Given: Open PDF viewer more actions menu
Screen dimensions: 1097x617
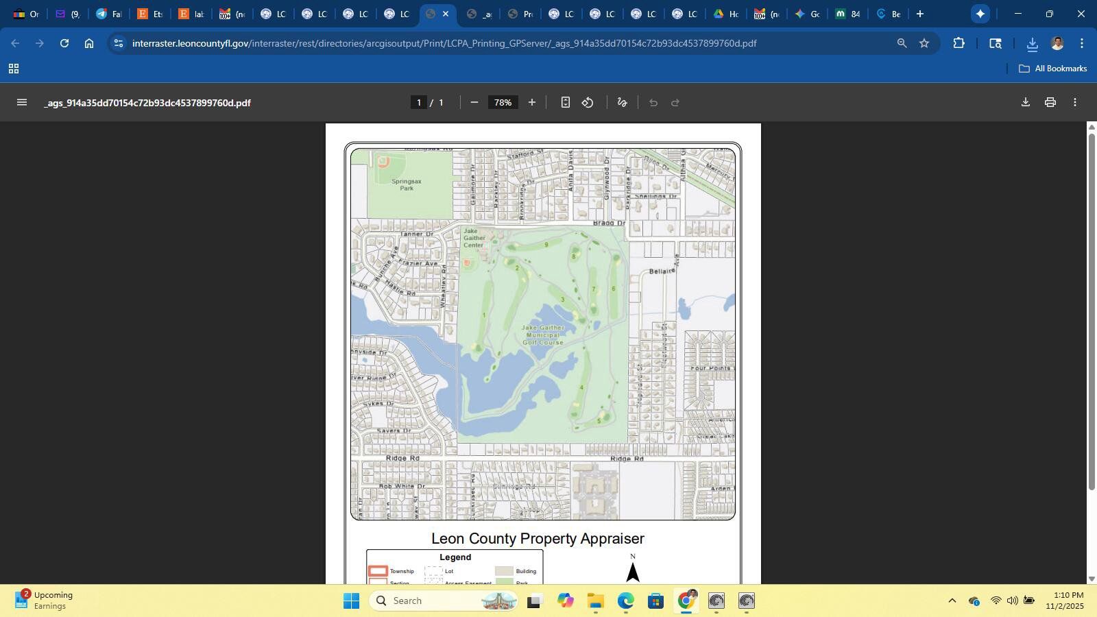Looking at the screenshot, I should [x=1074, y=102].
